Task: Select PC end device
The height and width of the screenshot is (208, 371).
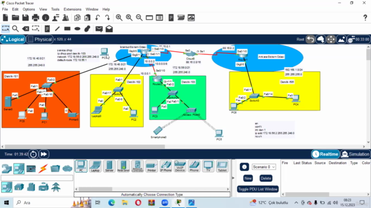Action: (x=81, y=166)
